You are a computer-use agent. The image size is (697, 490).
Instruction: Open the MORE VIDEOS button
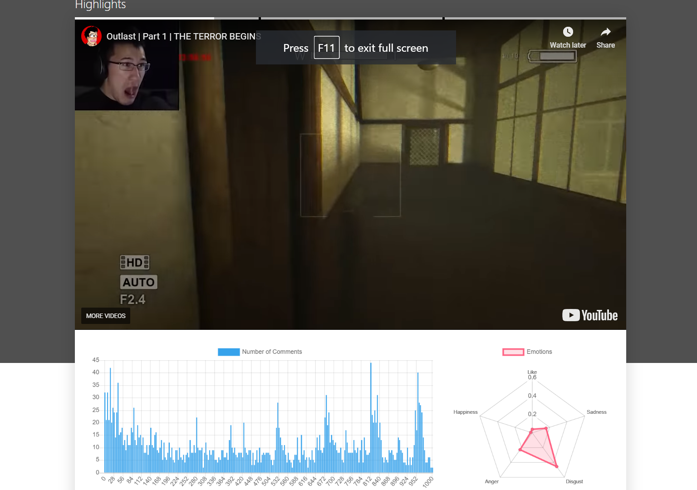pos(106,316)
